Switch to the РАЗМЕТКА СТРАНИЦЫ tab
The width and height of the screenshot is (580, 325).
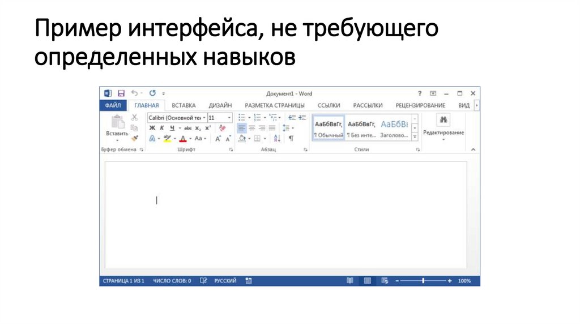[274, 105]
